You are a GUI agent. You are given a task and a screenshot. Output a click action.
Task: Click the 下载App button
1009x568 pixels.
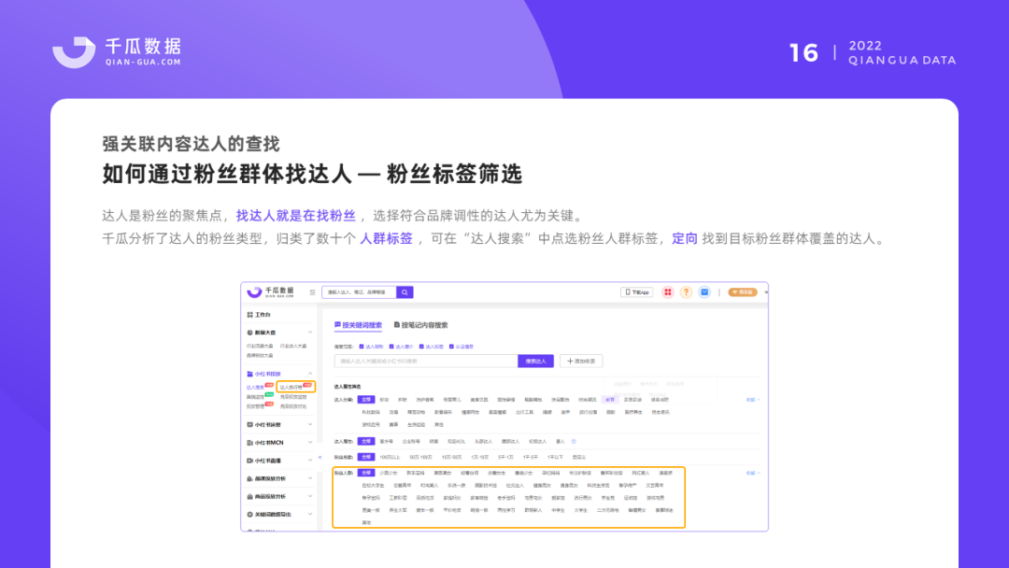(636, 292)
